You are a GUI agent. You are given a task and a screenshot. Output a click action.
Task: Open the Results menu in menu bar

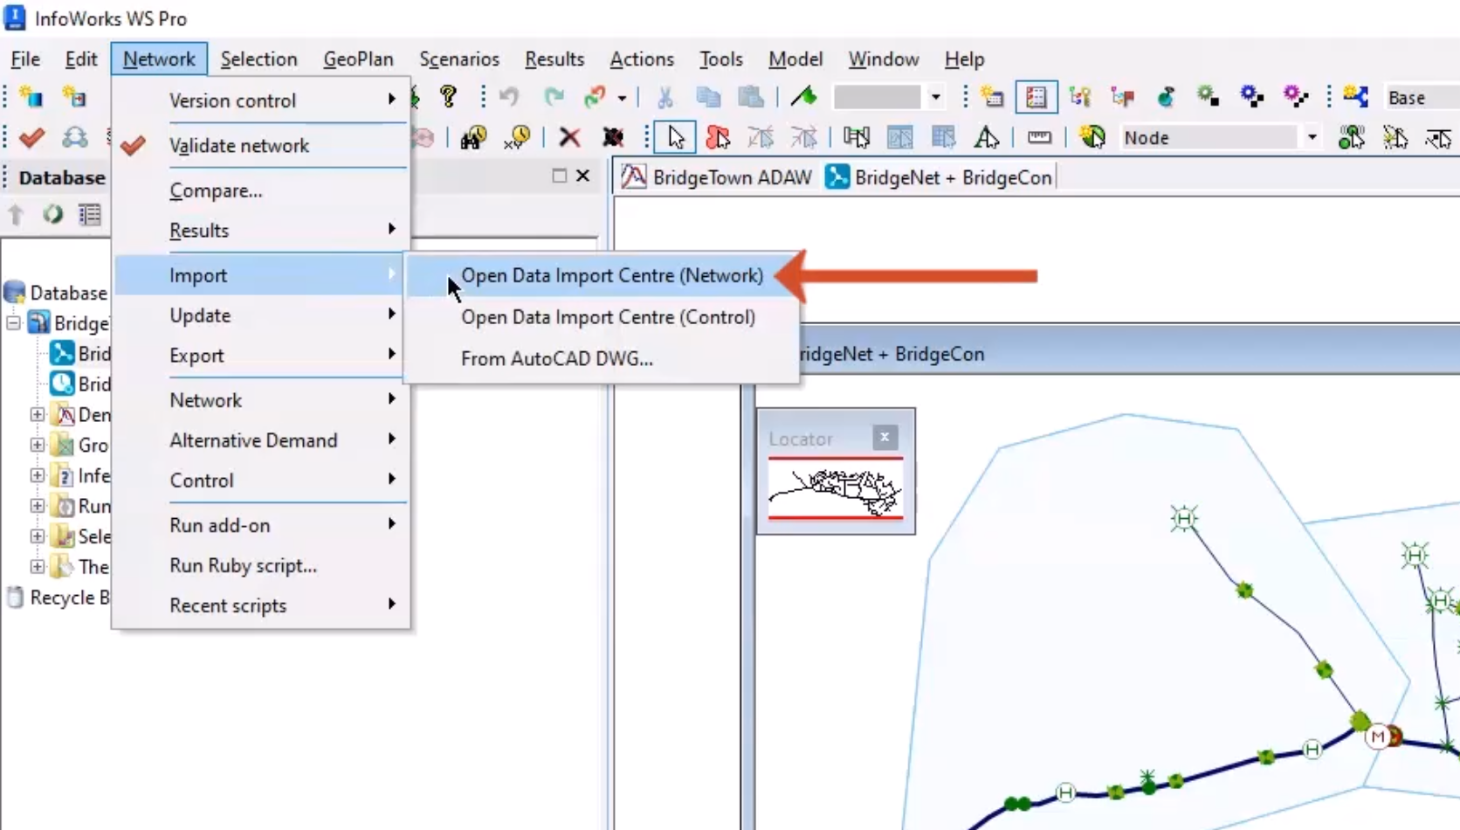(554, 59)
